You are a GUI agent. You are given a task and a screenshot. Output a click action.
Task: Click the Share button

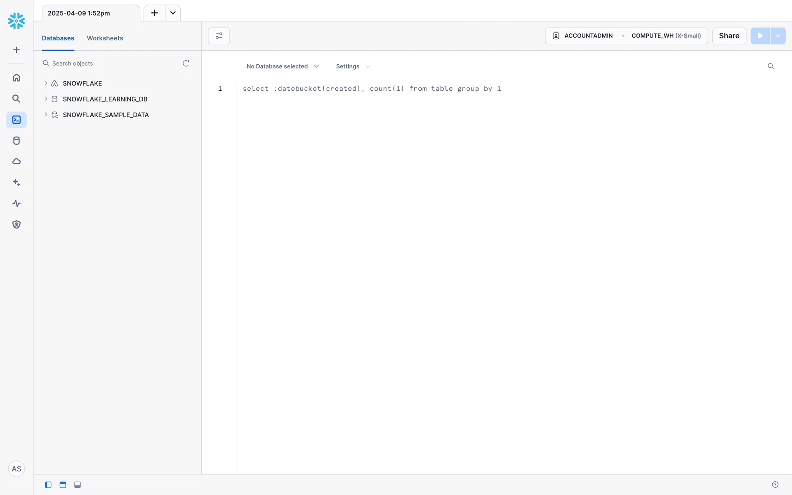pyautogui.click(x=729, y=36)
